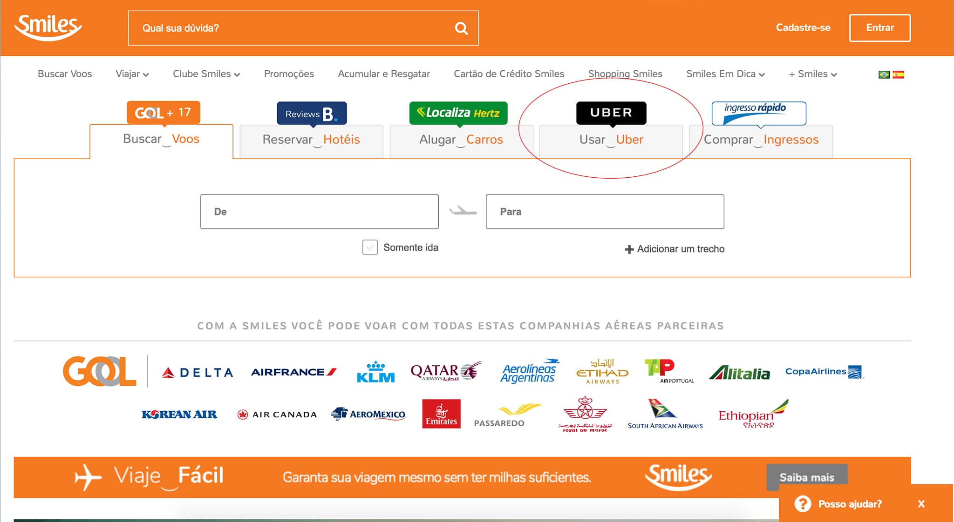This screenshot has height=522, width=954.
Task: Click the Aerolíneas Argentinas logo
Action: 530,371
